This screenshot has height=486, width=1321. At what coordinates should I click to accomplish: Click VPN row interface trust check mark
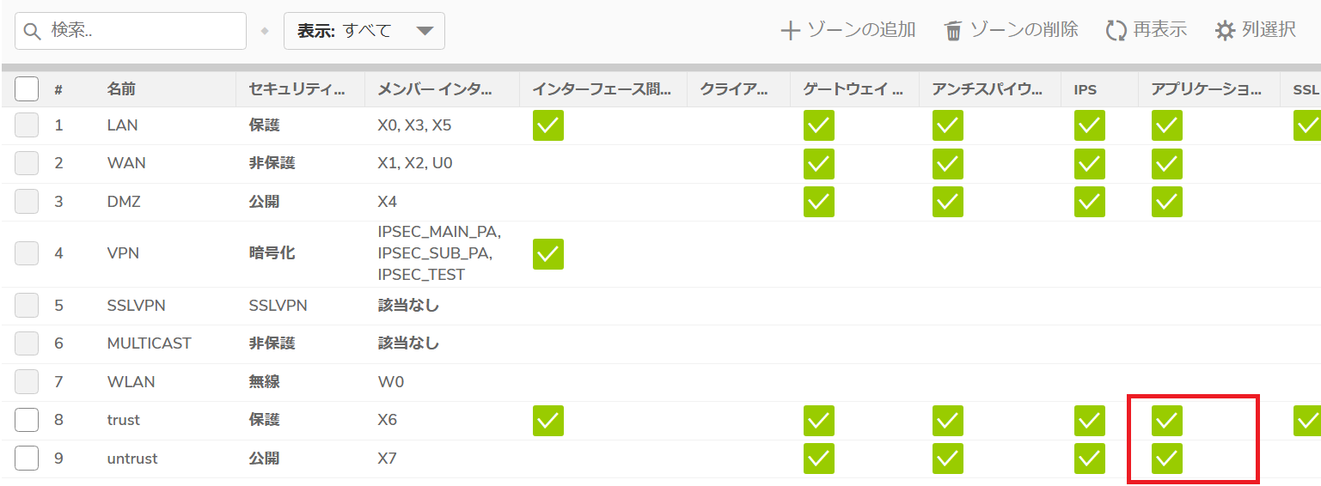coord(548,254)
